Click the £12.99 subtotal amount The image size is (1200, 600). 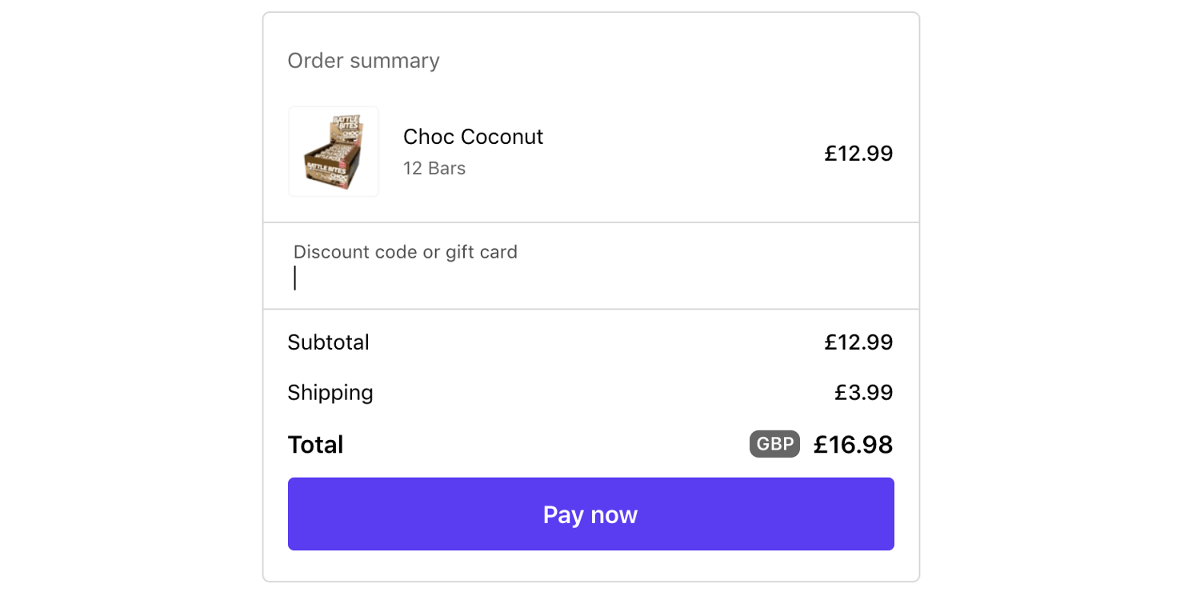pyautogui.click(x=858, y=342)
